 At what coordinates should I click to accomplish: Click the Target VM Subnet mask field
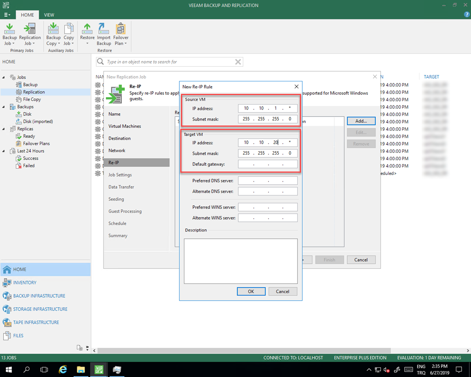268,153
